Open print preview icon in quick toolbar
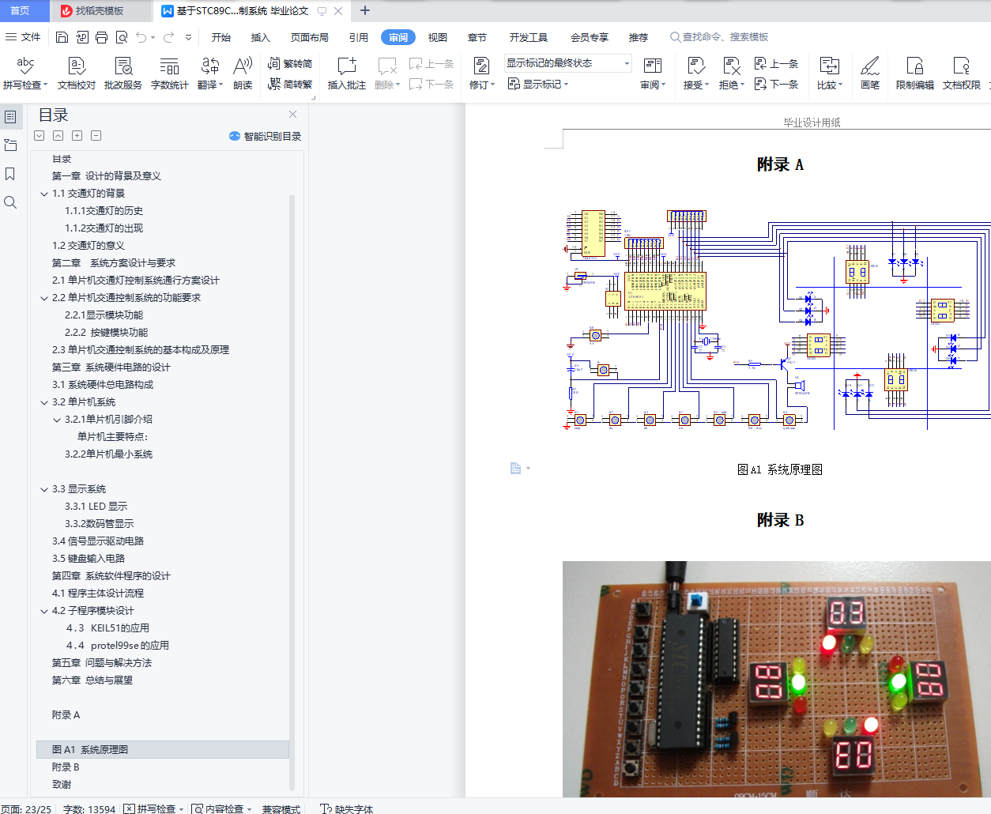991x814 pixels. [121, 37]
